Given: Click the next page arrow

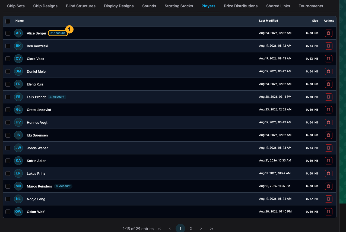Looking at the screenshot, I should 201,229.
